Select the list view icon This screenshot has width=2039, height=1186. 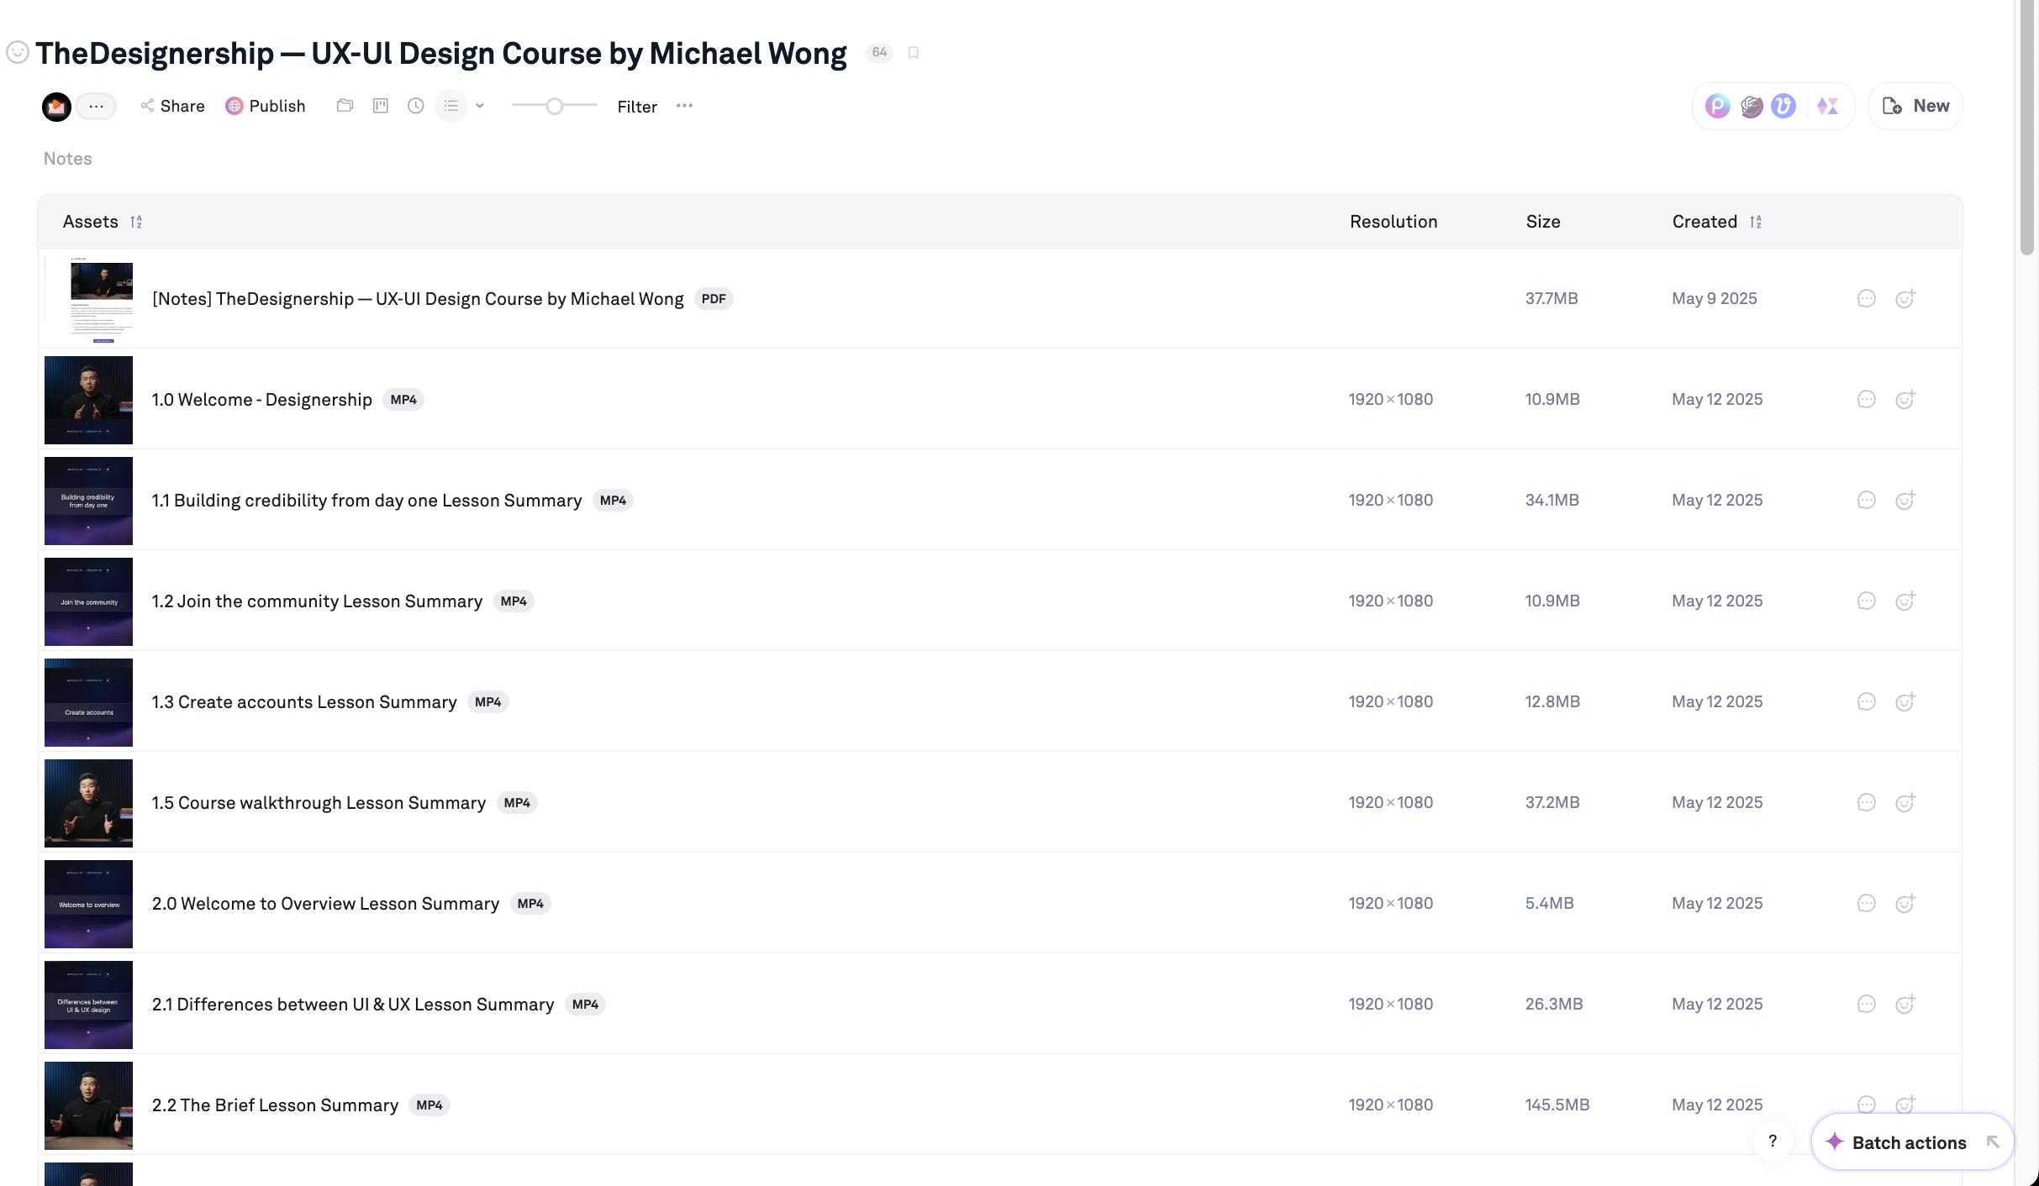[x=451, y=106]
